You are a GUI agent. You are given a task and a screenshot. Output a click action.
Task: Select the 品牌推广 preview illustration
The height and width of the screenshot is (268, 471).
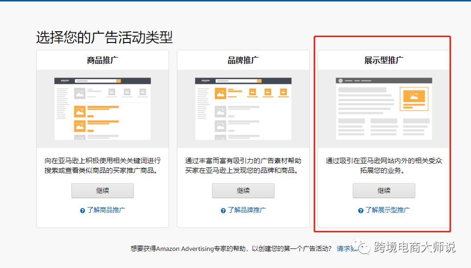tap(243, 109)
